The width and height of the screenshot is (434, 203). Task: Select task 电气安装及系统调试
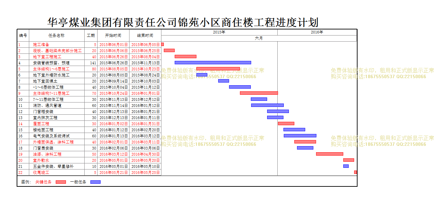[51, 136]
